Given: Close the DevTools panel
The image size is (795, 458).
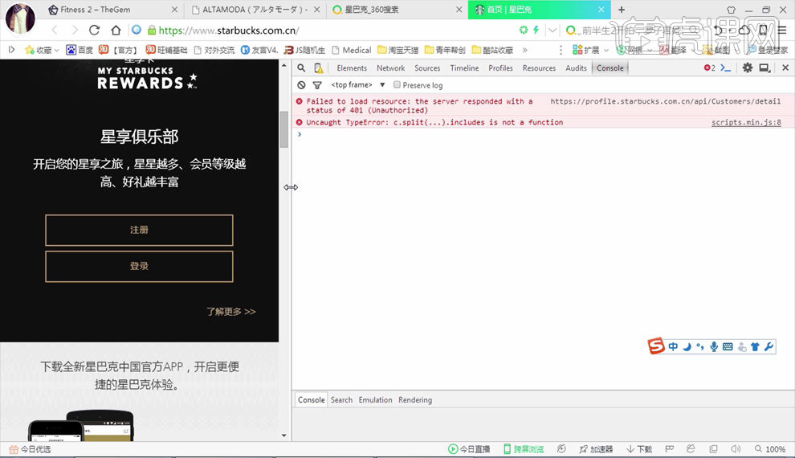Looking at the screenshot, I should pyautogui.click(x=785, y=67).
